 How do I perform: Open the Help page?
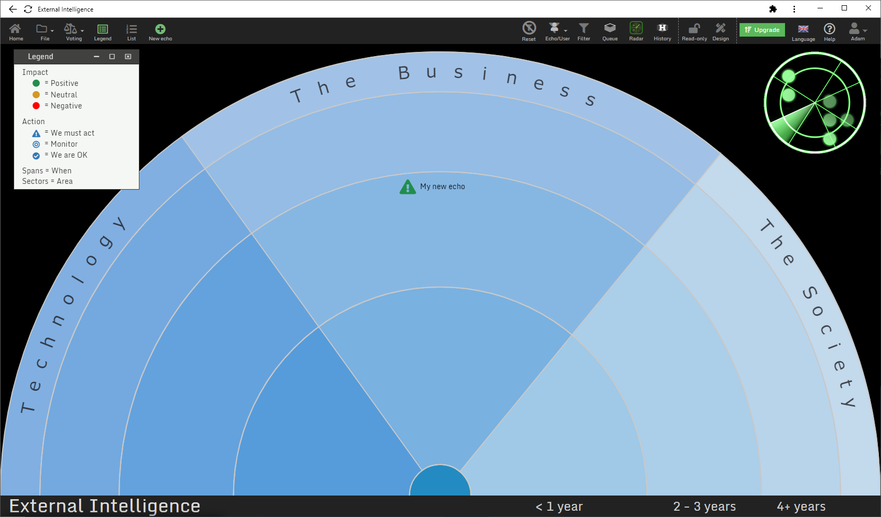click(x=830, y=31)
